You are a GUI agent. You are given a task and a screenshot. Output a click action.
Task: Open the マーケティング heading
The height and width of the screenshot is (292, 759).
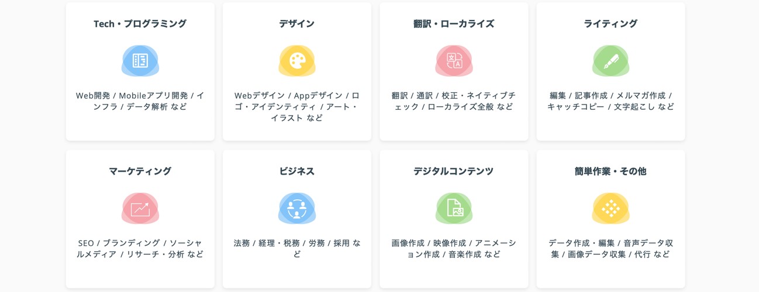tap(140, 171)
